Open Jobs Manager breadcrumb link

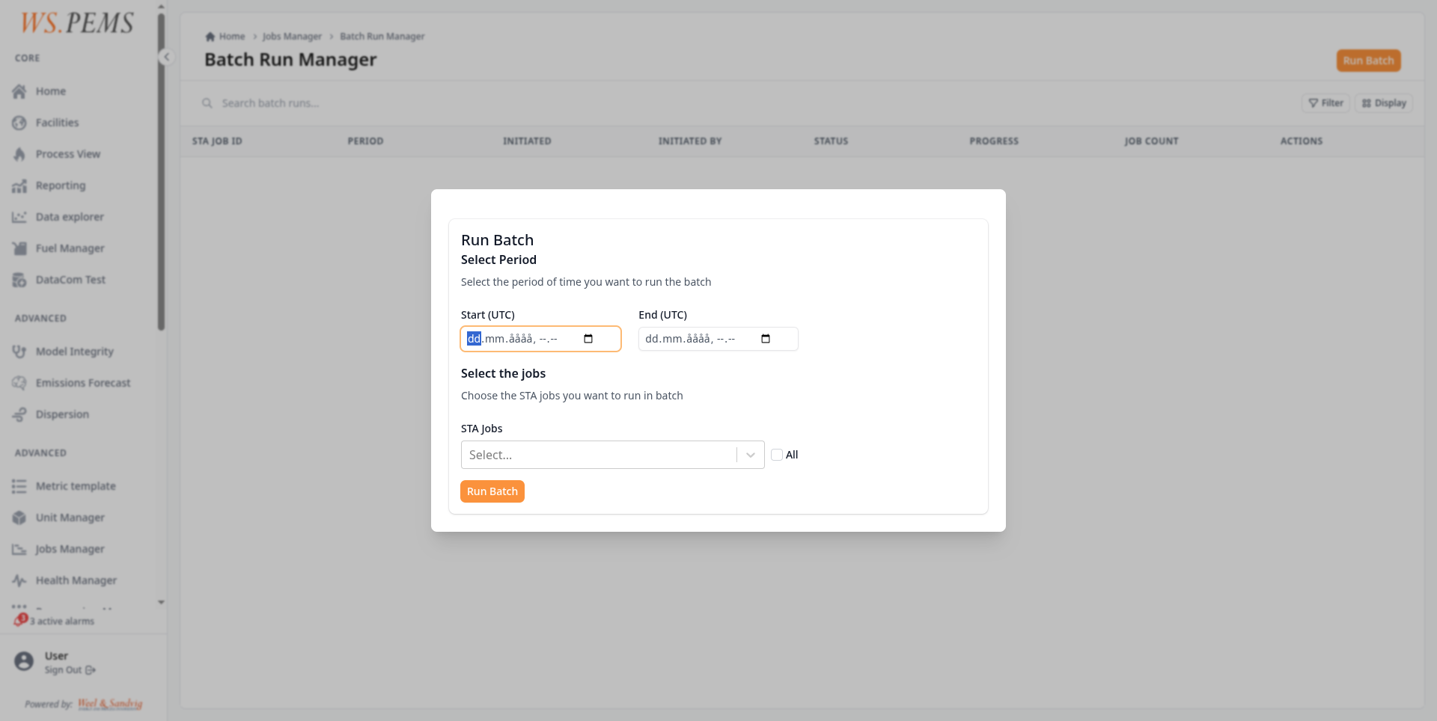coord(292,37)
